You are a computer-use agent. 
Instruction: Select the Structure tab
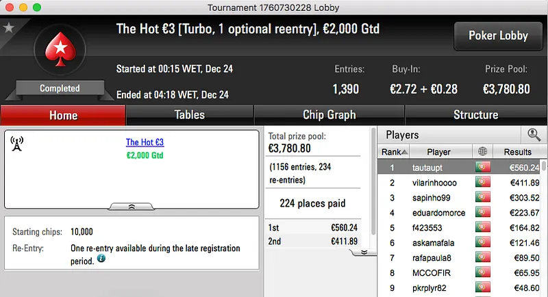pos(475,115)
